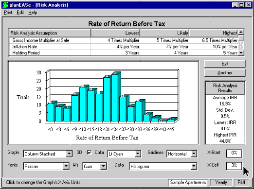Click the Likely column header
The width and height of the screenshot is (254, 189).
tap(164, 33)
